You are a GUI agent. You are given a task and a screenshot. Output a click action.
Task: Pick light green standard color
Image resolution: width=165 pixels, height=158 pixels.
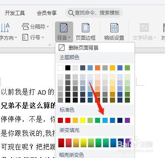point(90,120)
